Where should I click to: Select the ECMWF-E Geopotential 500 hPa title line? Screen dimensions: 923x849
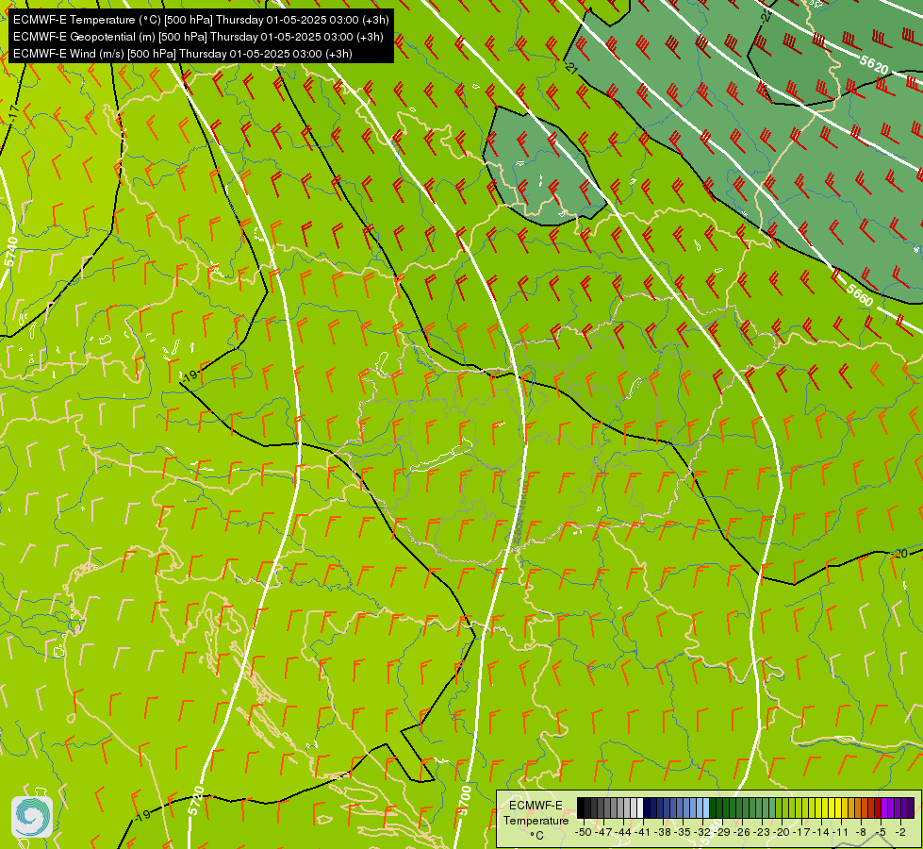click(x=198, y=37)
